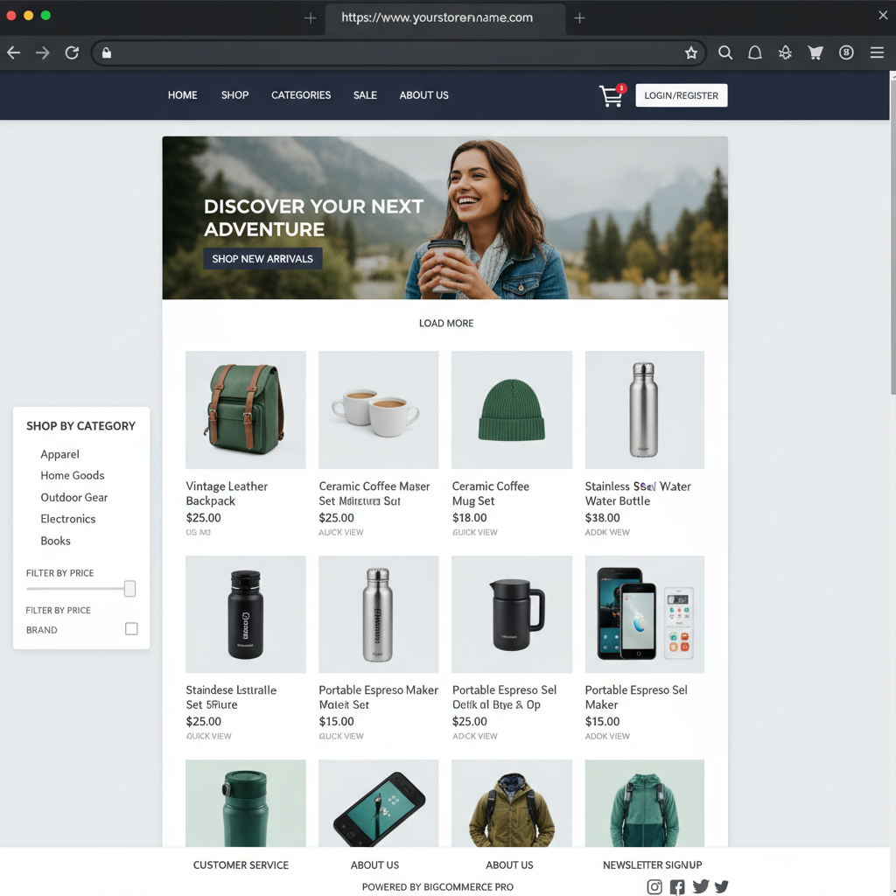Click the Filter by Price slider handle

point(129,589)
